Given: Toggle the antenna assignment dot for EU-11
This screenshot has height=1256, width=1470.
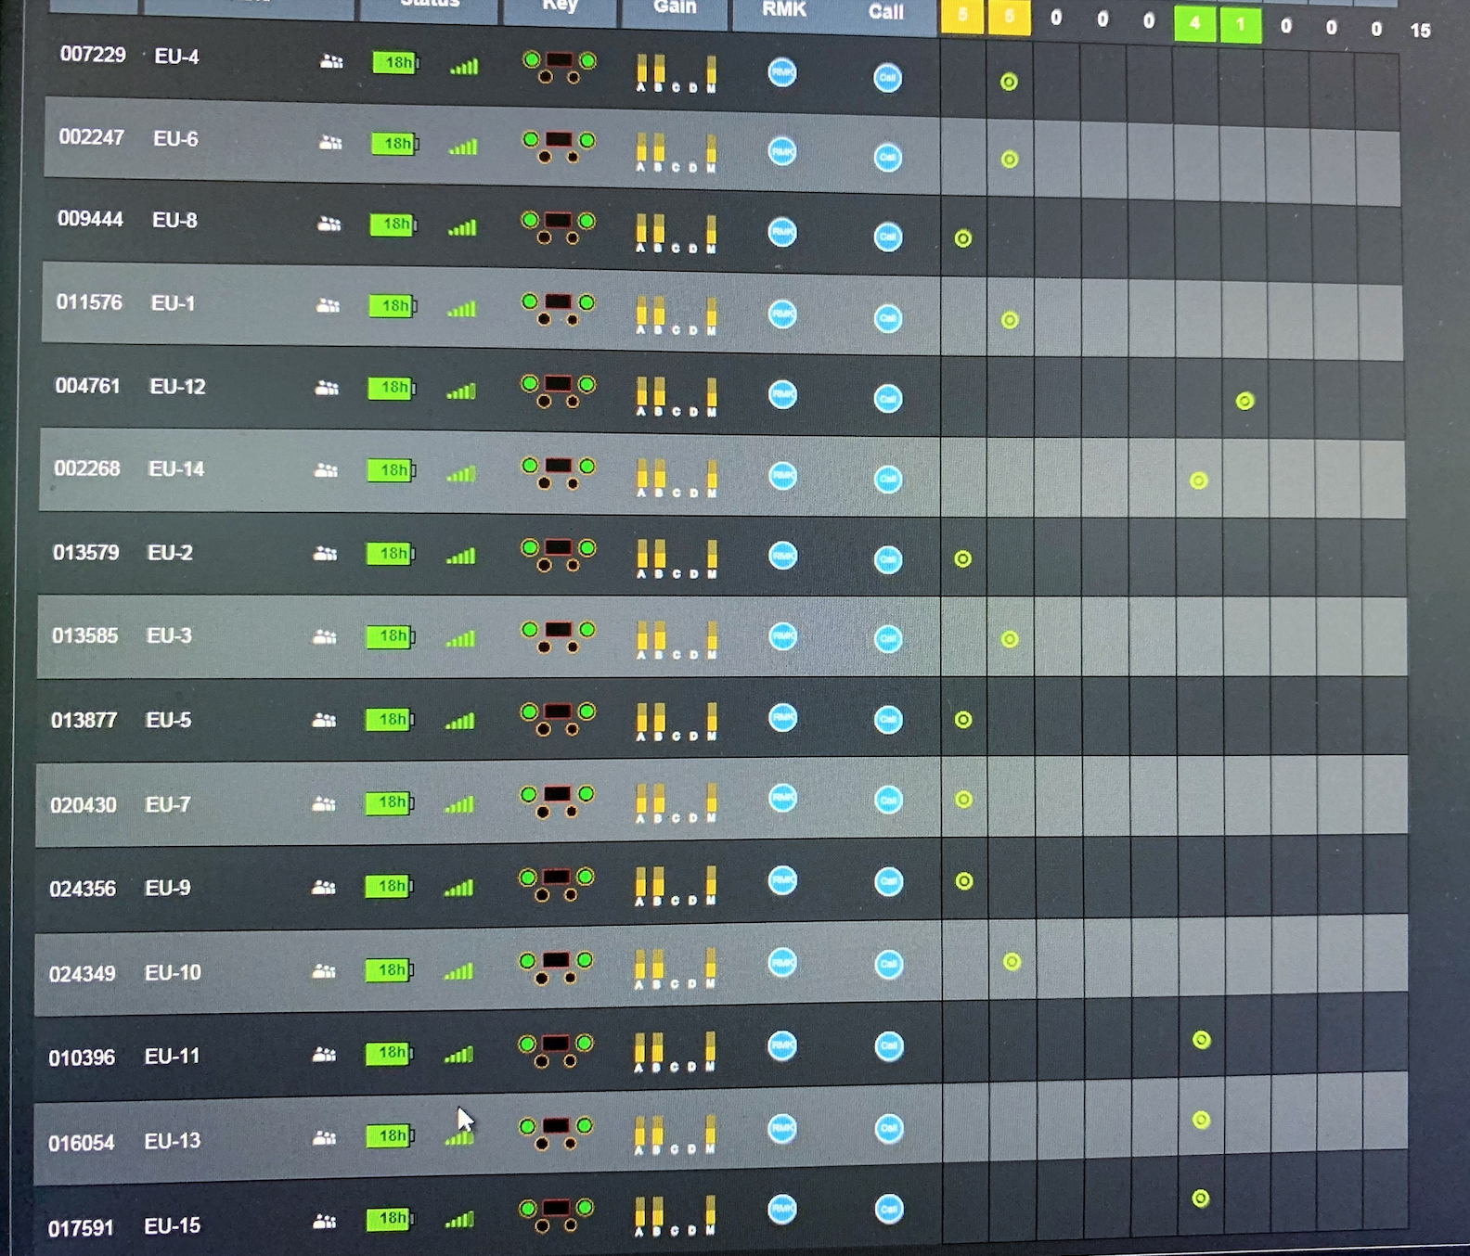Looking at the screenshot, I should (x=1201, y=1040).
